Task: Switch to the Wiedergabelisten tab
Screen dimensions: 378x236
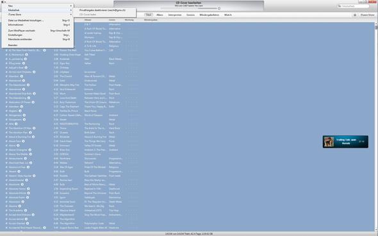Action: [210, 15]
